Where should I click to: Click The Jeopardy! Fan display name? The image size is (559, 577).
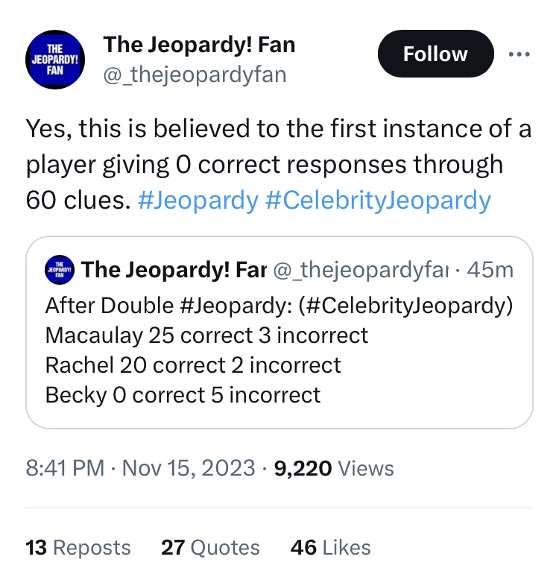[x=199, y=45]
